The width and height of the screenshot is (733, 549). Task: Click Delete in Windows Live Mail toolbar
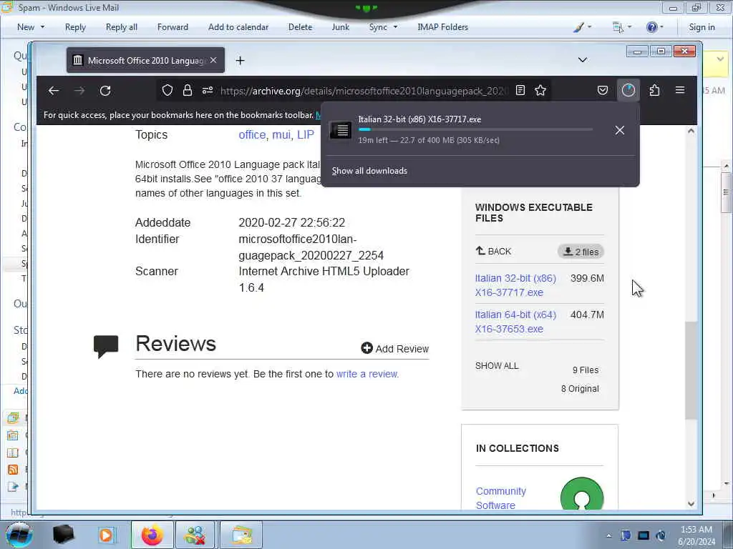click(x=300, y=27)
